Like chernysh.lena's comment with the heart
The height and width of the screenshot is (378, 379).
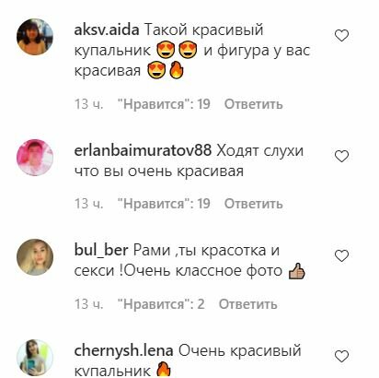pos(341,357)
